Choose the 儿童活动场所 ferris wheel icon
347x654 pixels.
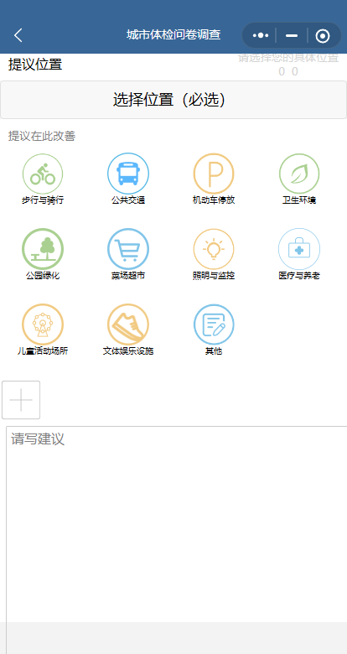pos(43,324)
